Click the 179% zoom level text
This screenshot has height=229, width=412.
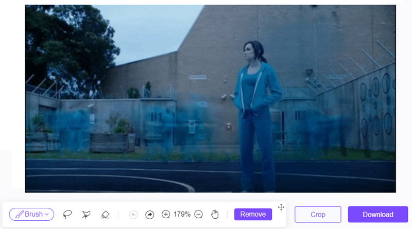pos(182,214)
